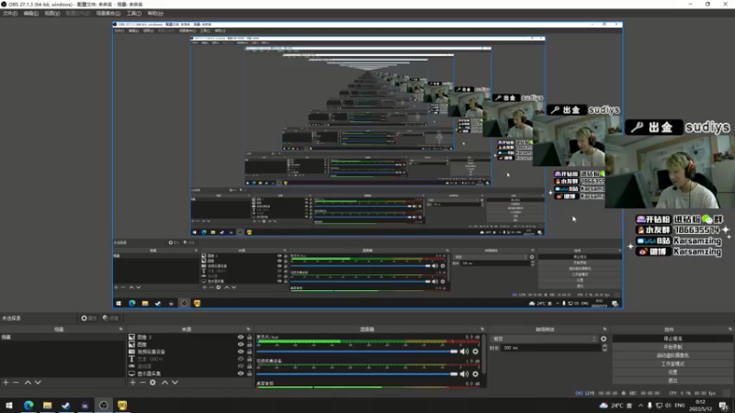The image size is (735, 413).
Task: Open Steam from taskbar
Action: (65, 405)
